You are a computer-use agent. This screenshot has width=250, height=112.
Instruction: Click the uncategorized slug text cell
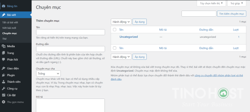(208, 37)
